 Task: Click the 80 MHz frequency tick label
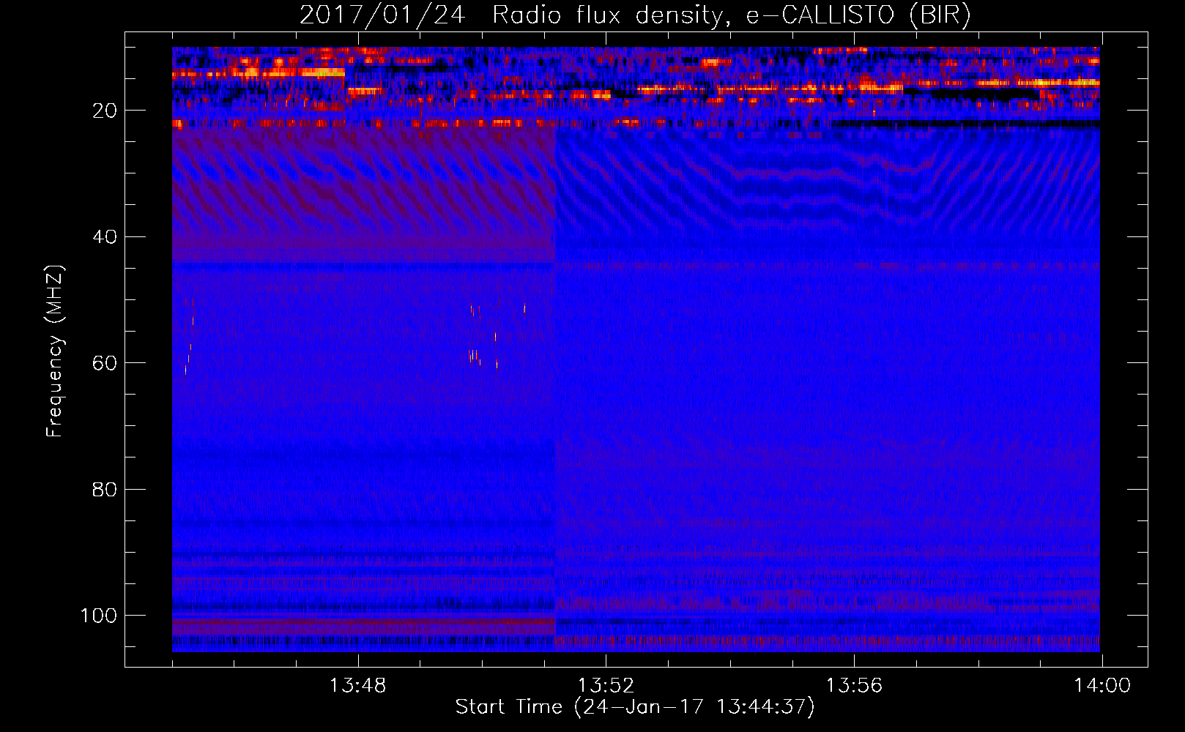(x=105, y=489)
